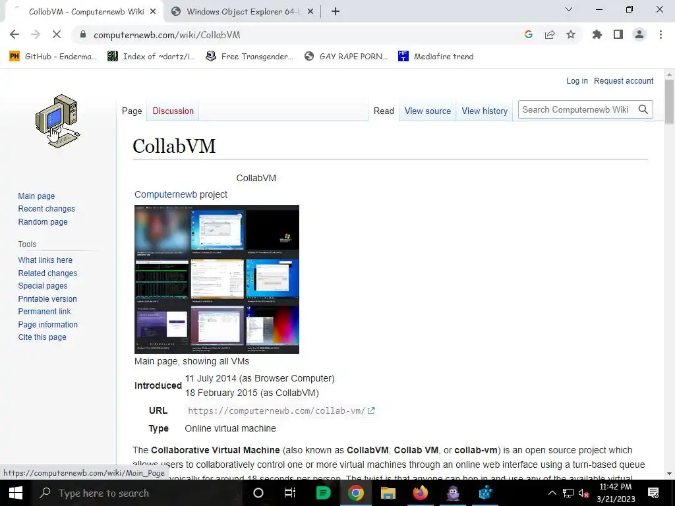The height and width of the screenshot is (506, 675).
Task: Click the Log in link
Action: (x=577, y=81)
